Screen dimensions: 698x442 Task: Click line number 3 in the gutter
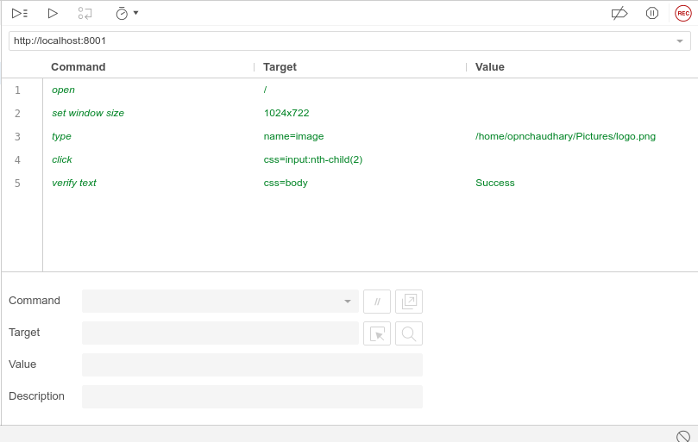(x=17, y=136)
